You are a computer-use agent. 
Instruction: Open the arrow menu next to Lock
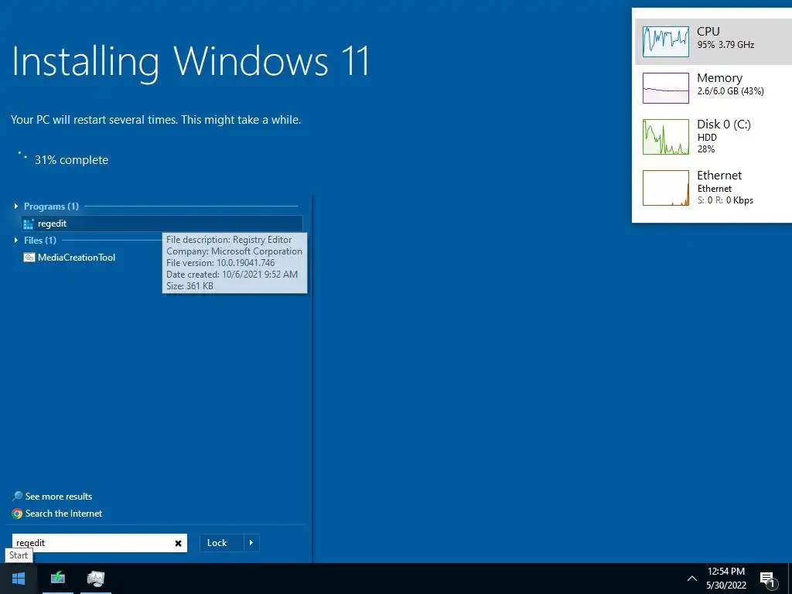click(x=251, y=543)
